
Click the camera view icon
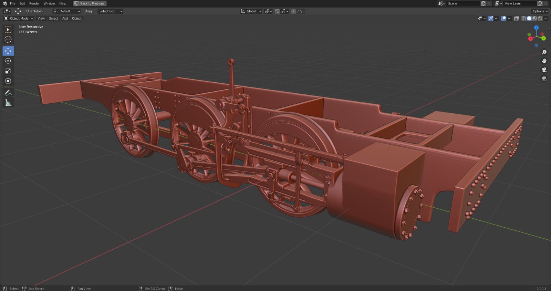[544, 70]
